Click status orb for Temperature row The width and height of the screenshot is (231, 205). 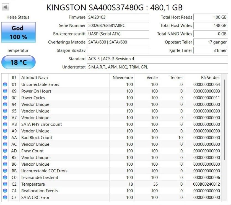[5, 184]
